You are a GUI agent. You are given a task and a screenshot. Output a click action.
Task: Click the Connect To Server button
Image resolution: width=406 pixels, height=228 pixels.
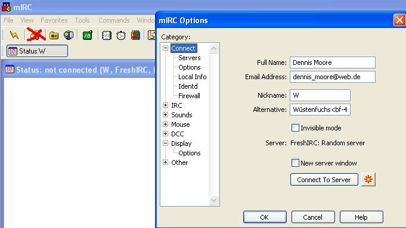click(x=324, y=179)
